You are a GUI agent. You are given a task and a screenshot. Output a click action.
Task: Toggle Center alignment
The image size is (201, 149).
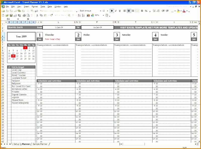pos(129,11)
